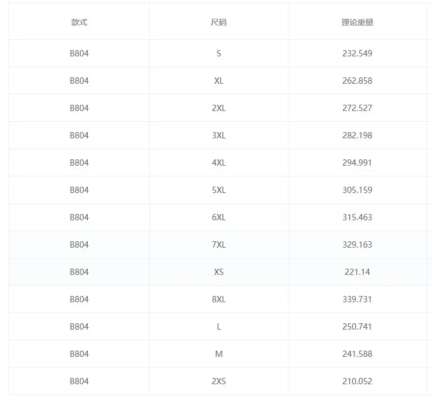Select the weight value 282.198
Image resolution: width=432 pixels, height=403 pixels.
coord(357,135)
